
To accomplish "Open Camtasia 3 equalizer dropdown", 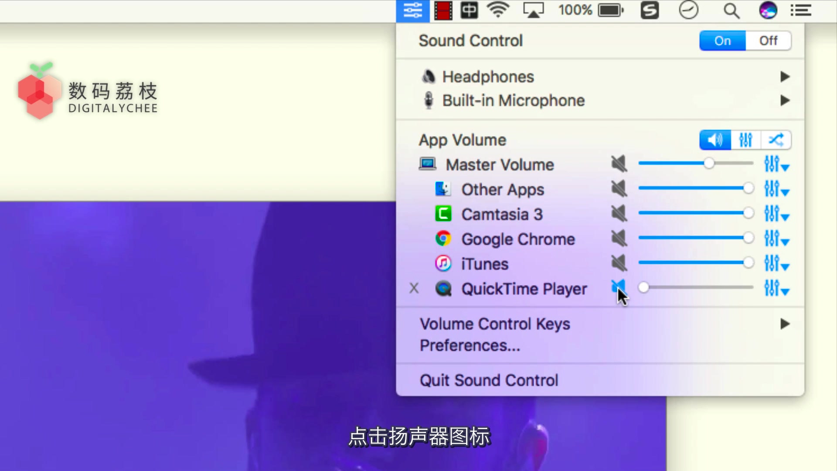I will pyautogui.click(x=777, y=214).
